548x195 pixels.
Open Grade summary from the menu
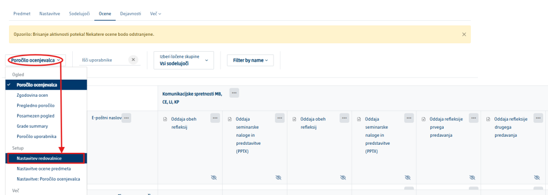(46, 126)
